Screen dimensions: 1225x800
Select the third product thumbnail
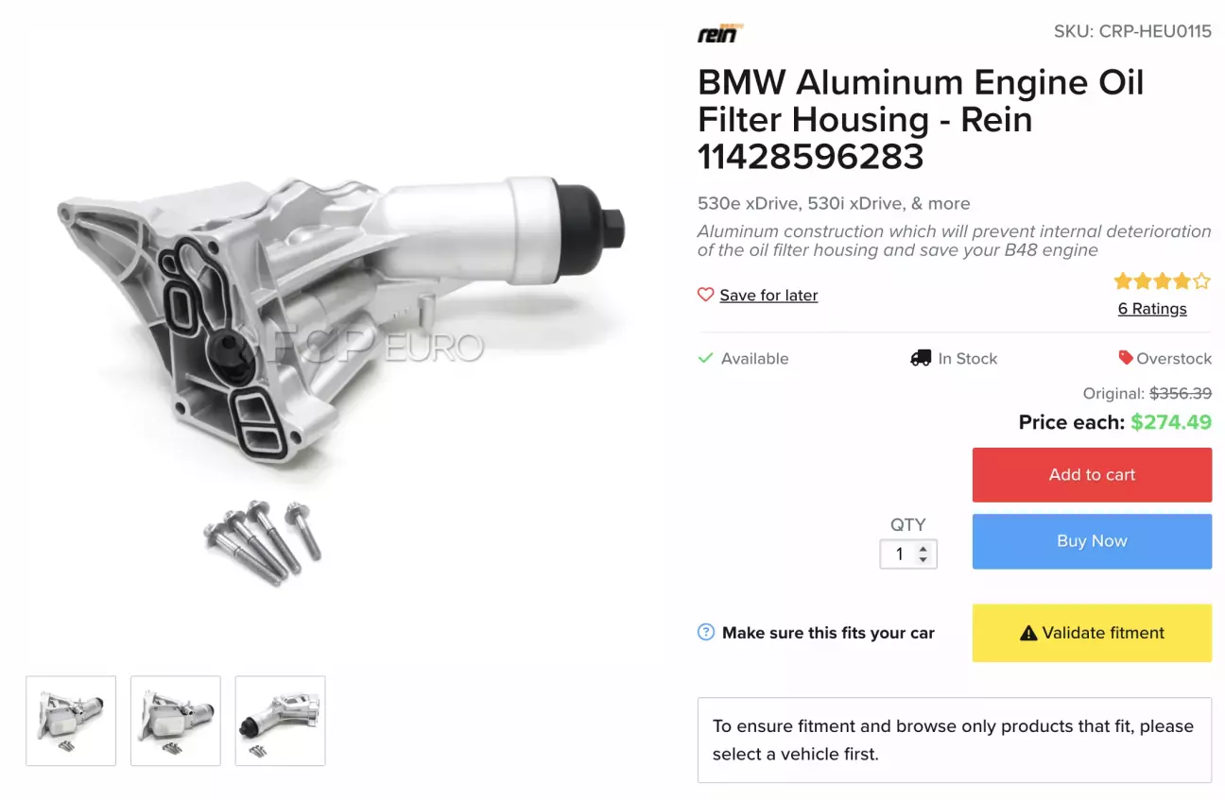pos(280,721)
